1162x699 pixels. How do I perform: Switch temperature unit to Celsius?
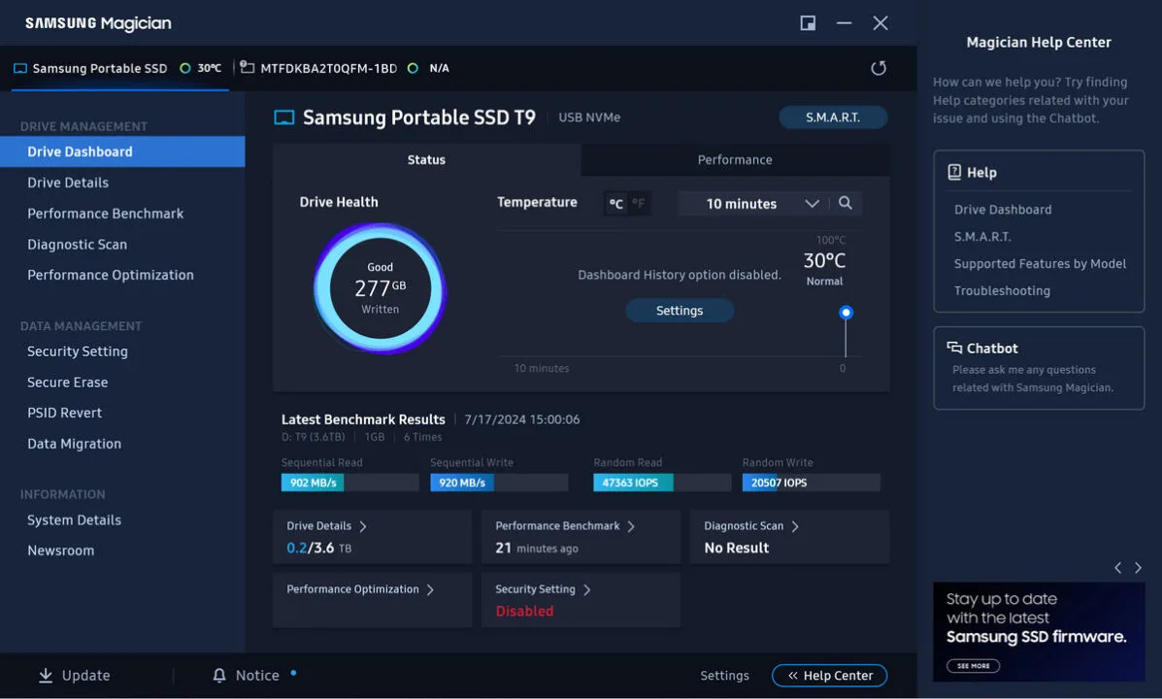(617, 203)
